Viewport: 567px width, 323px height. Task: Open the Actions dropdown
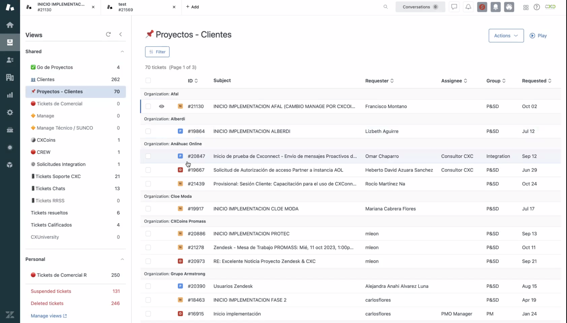506,36
